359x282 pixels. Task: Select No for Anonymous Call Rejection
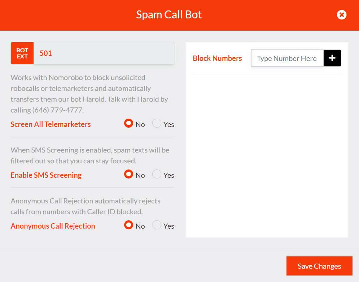(x=128, y=225)
